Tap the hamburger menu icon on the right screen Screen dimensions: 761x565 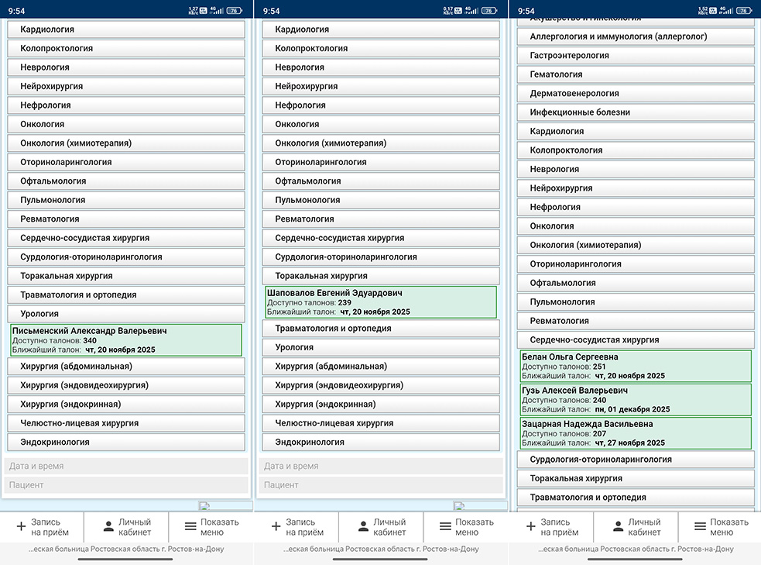(700, 527)
